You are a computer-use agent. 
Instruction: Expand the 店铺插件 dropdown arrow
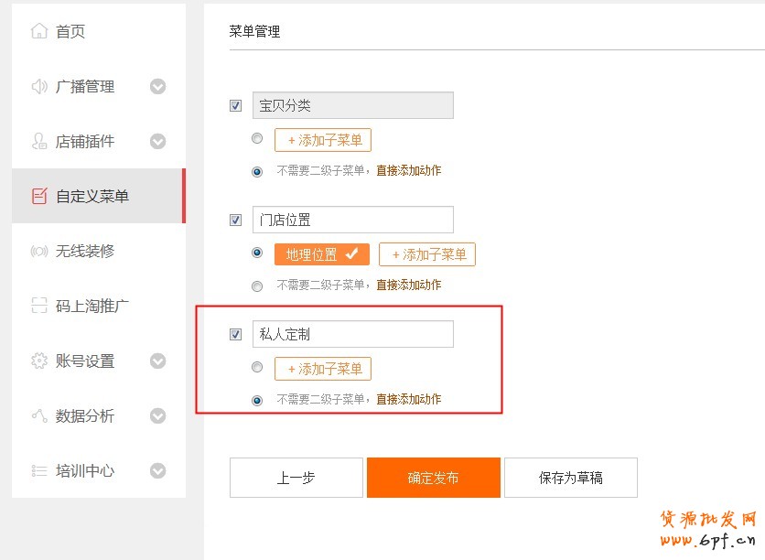[x=157, y=142]
